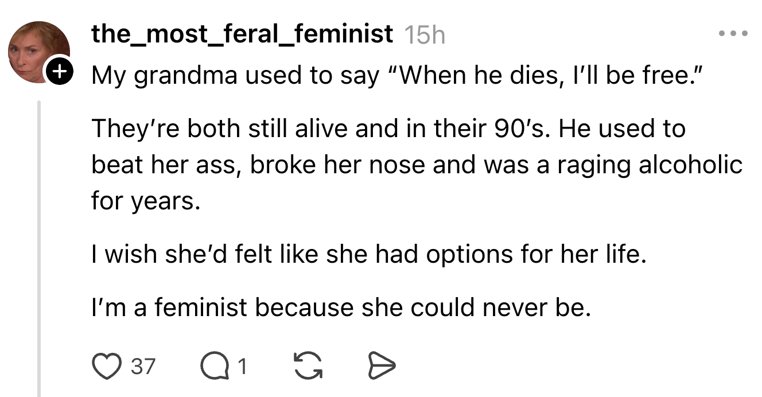The width and height of the screenshot is (762, 397).
Task: Click the closing line "I'm a feminist because..."
Action: tap(341, 308)
